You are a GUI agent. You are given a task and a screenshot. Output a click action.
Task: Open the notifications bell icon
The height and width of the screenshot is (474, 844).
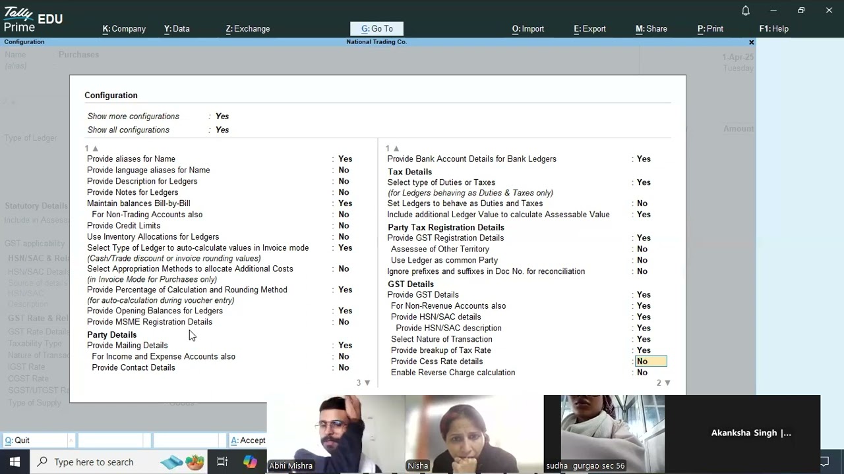(x=746, y=11)
